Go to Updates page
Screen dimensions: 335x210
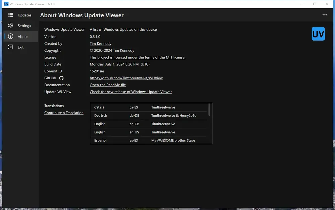(20, 15)
